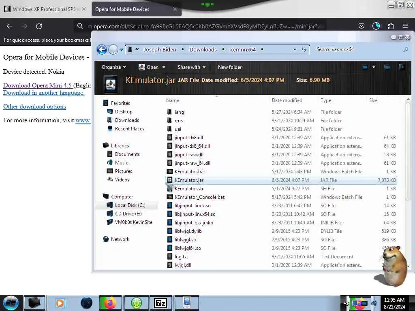The width and height of the screenshot is (415, 311).
Task: Open the Share with menu
Action: pyautogui.click(x=192, y=67)
